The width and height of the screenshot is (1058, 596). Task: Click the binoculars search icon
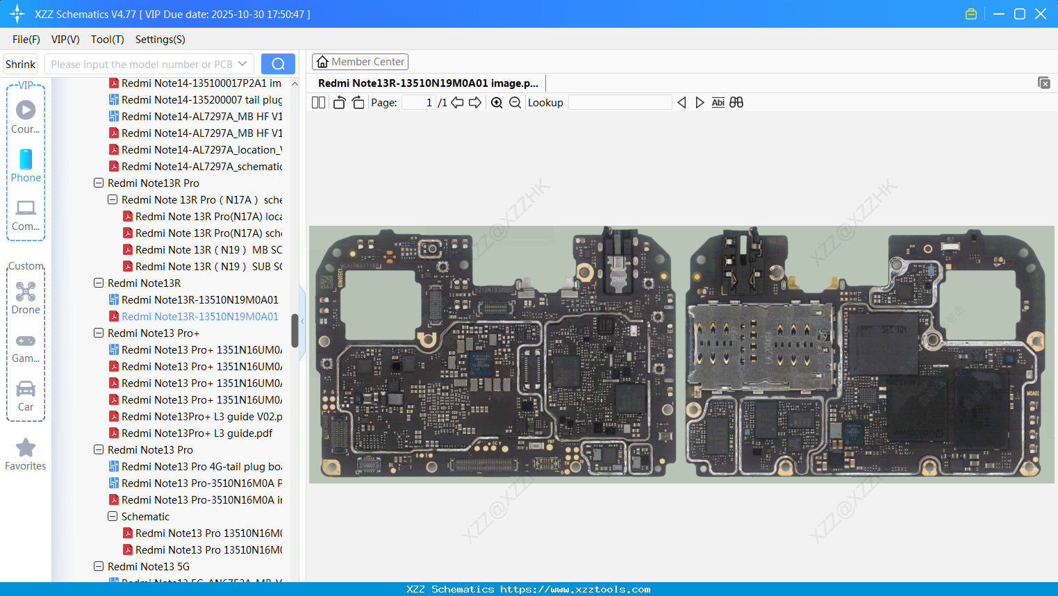pyautogui.click(x=736, y=103)
